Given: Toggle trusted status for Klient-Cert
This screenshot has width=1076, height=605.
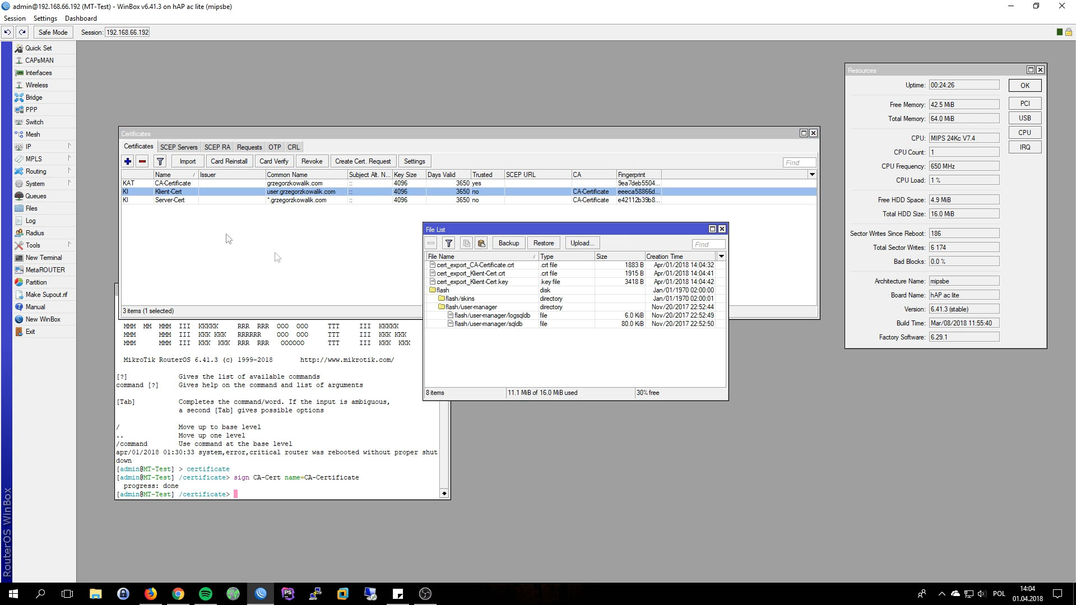Looking at the screenshot, I should click(x=471, y=192).
